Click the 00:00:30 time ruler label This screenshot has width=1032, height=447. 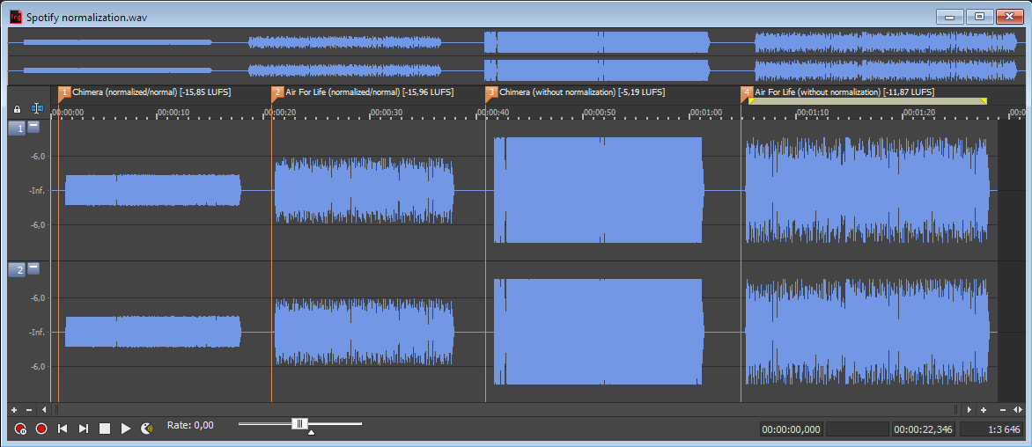click(387, 113)
